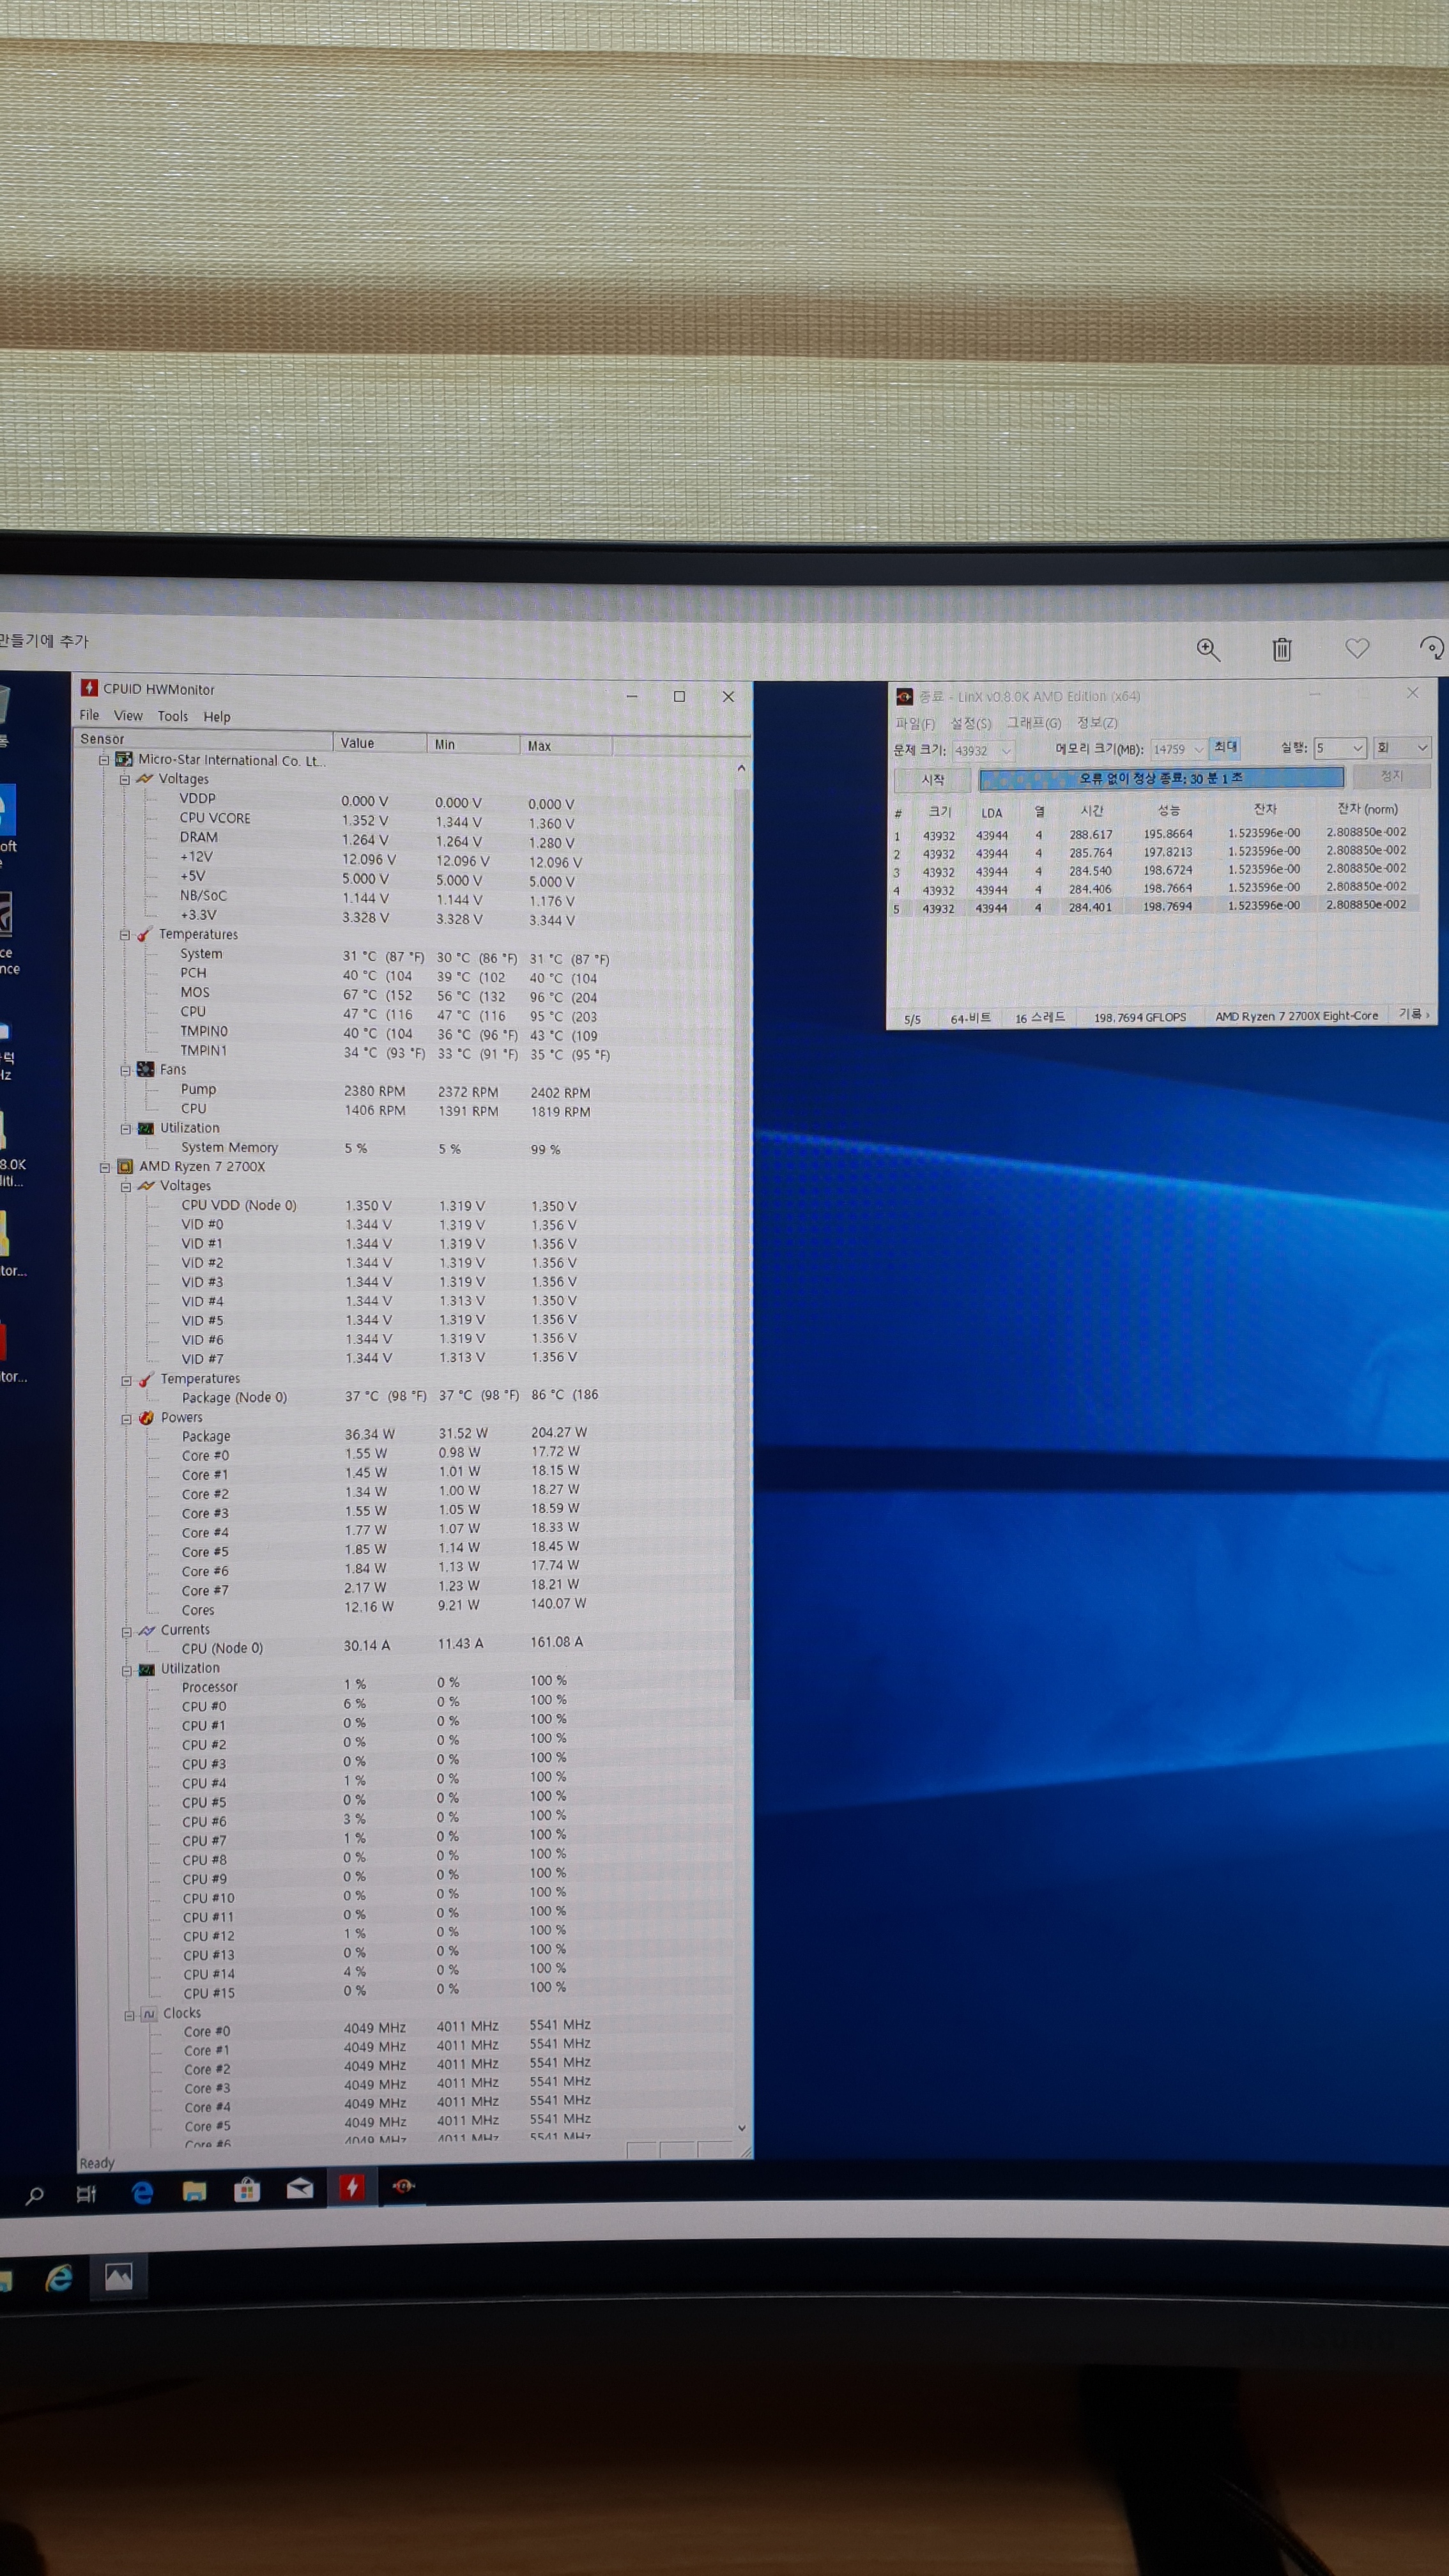Open the 문제 크기 problem size dropdown

(1006, 750)
